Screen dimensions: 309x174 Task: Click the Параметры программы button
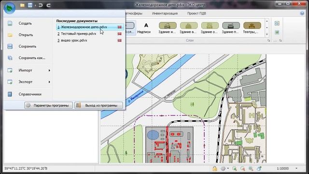48,105
